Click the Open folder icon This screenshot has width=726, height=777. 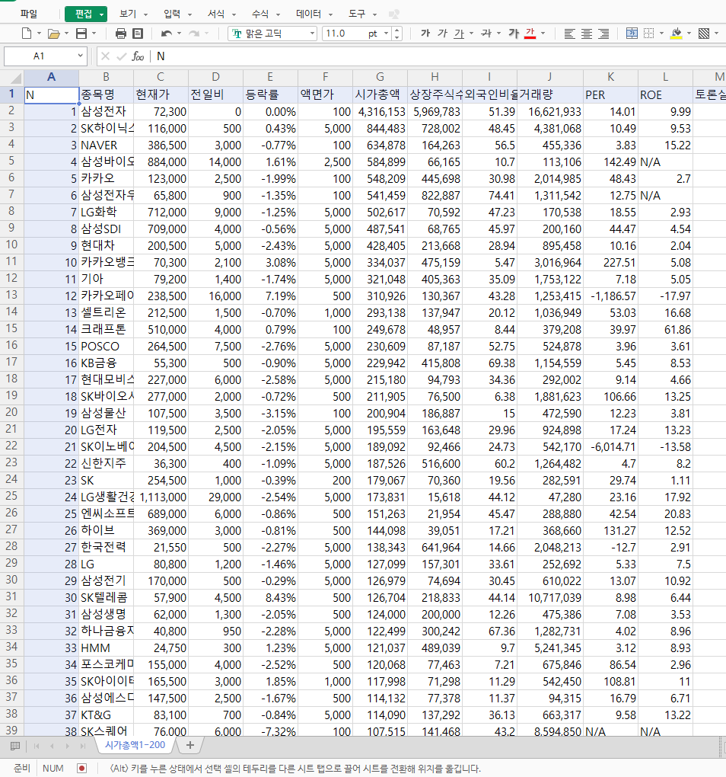coord(54,34)
